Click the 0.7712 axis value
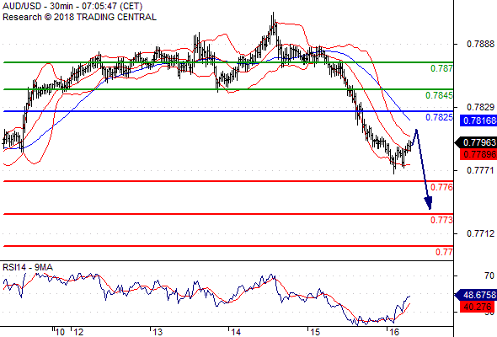The image size is (497, 337). [480, 233]
